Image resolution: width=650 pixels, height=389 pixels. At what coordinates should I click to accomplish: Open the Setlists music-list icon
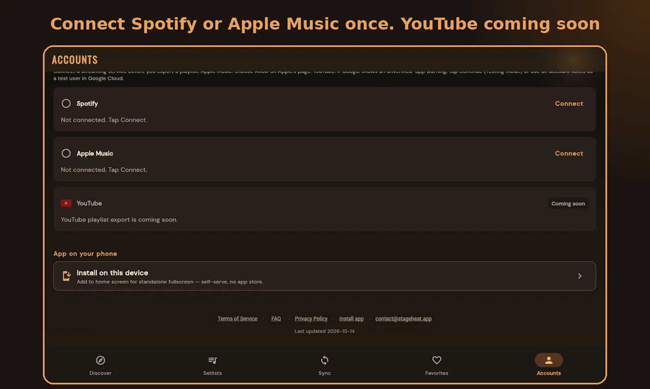pyautogui.click(x=212, y=360)
